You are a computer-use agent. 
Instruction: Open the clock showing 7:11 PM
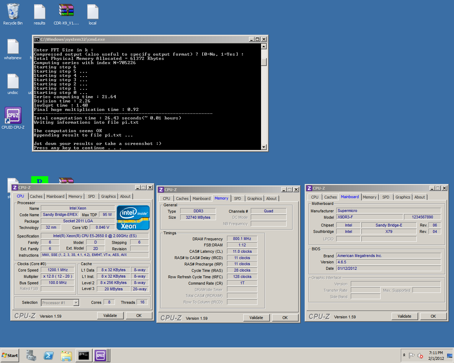click(x=436, y=356)
